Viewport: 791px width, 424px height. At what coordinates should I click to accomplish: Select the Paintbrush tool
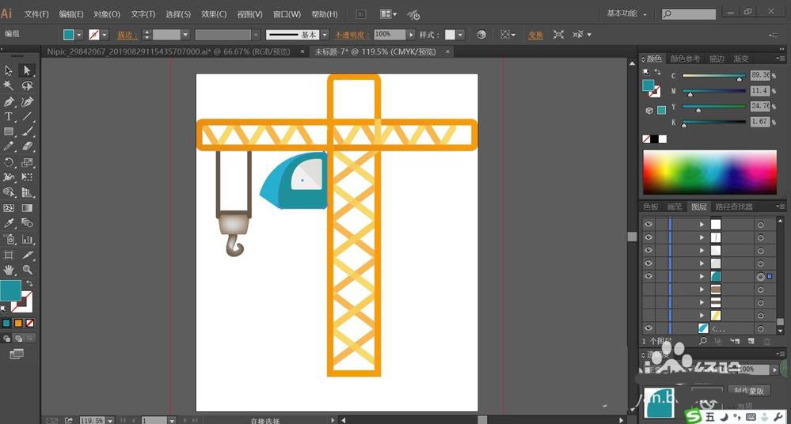tap(27, 131)
